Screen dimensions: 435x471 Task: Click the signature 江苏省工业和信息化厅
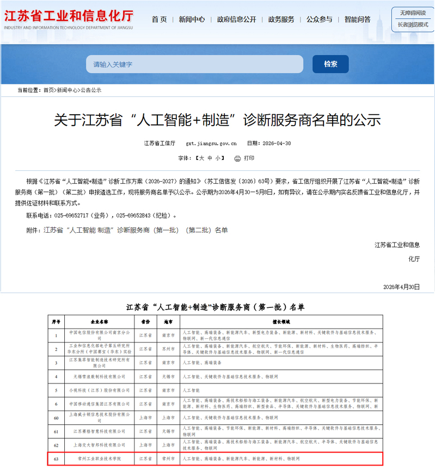[x=397, y=252]
